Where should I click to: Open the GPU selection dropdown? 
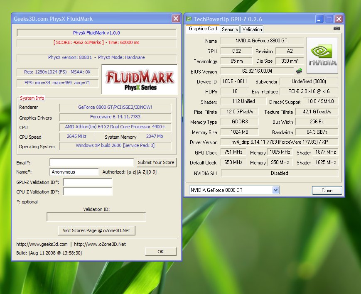275,190
